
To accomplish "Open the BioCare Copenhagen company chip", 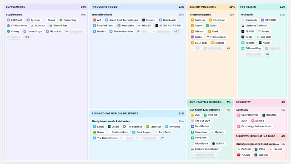I will [x=205, y=149].
